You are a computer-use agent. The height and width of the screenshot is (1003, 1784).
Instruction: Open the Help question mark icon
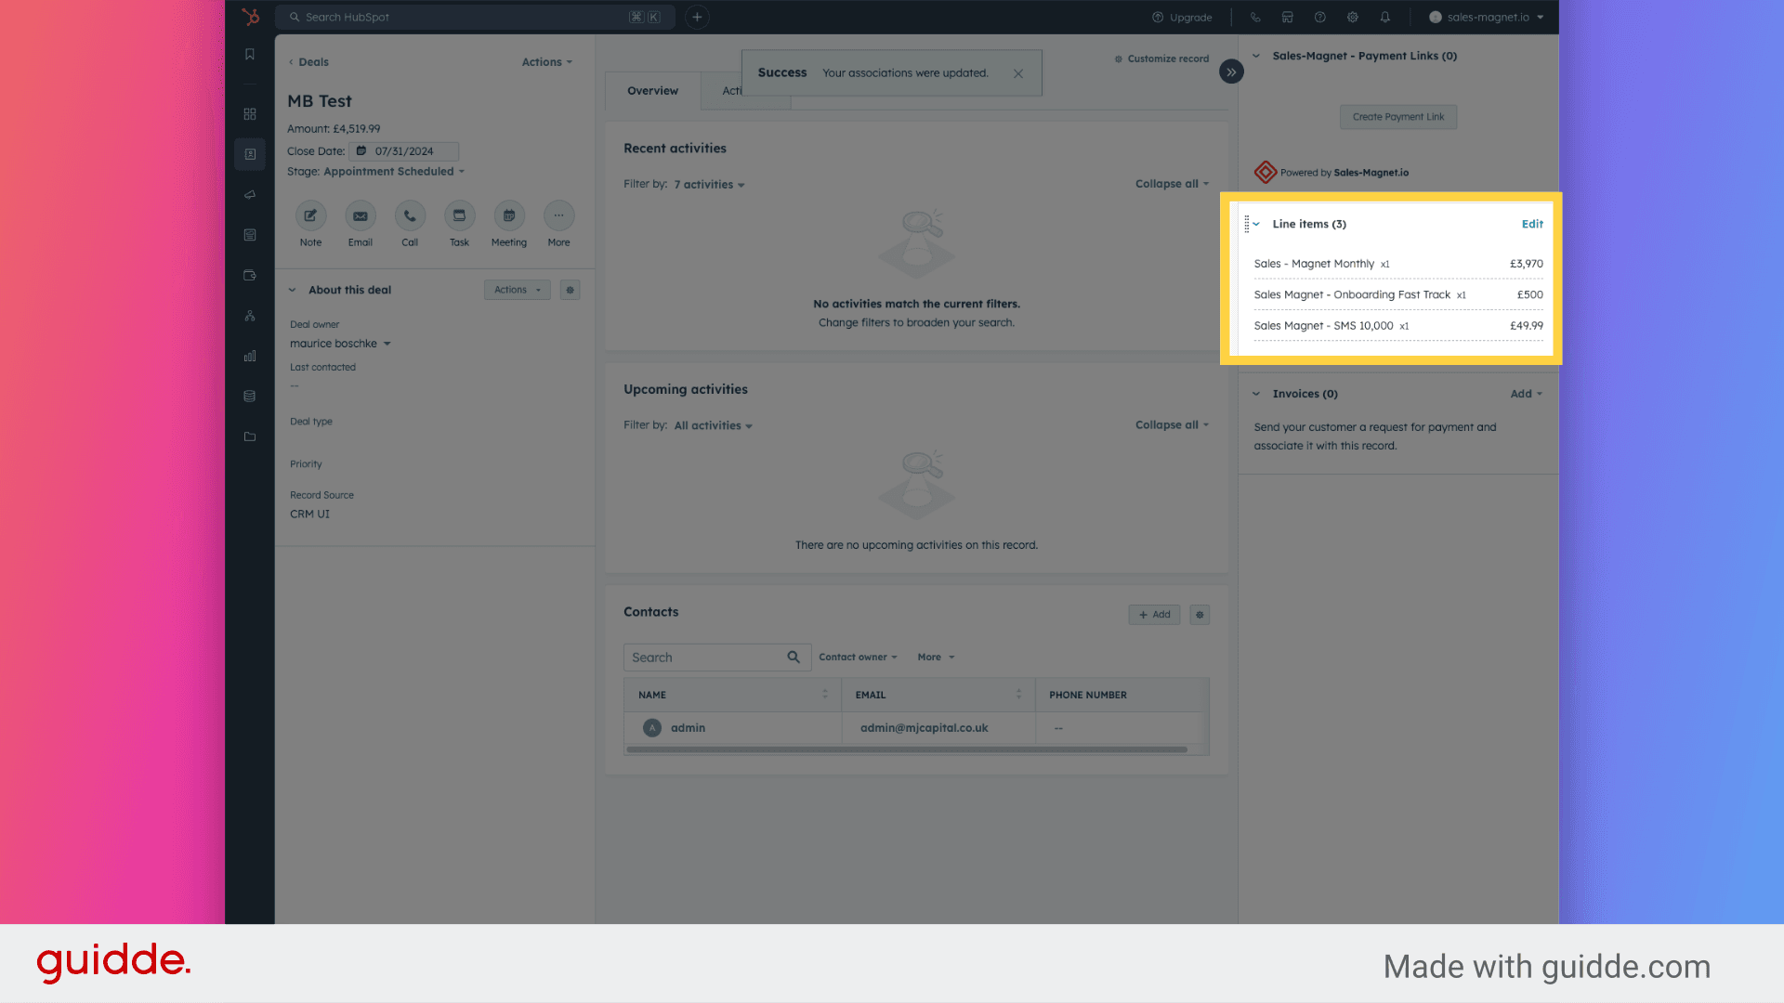[1320, 17]
